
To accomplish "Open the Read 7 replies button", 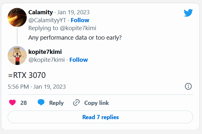I will (x=100, y=117).
